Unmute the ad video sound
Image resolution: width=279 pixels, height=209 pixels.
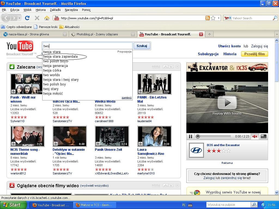(x=255, y=137)
